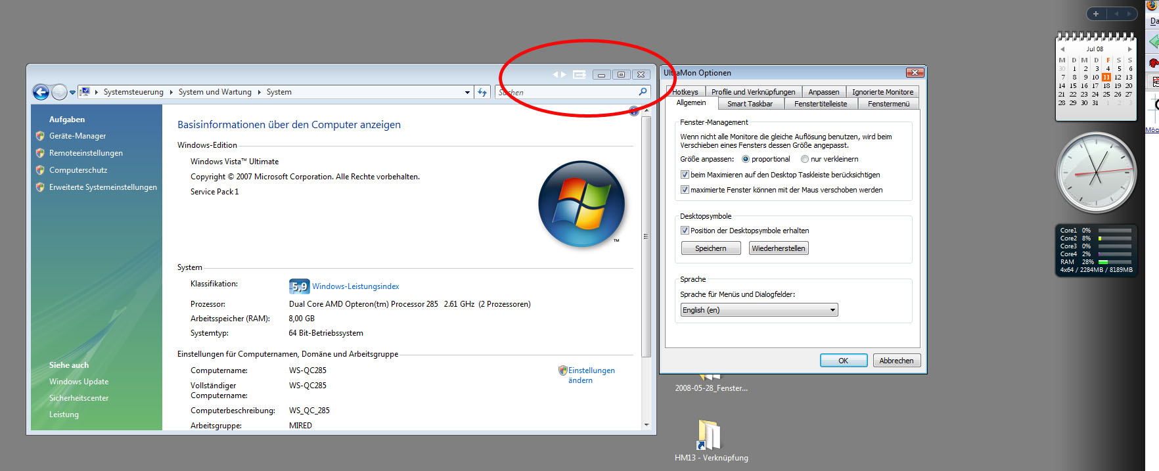Click the scrollbar up arrow in System window
This screenshot has width=1159, height=471.
[x=646, y=110]
